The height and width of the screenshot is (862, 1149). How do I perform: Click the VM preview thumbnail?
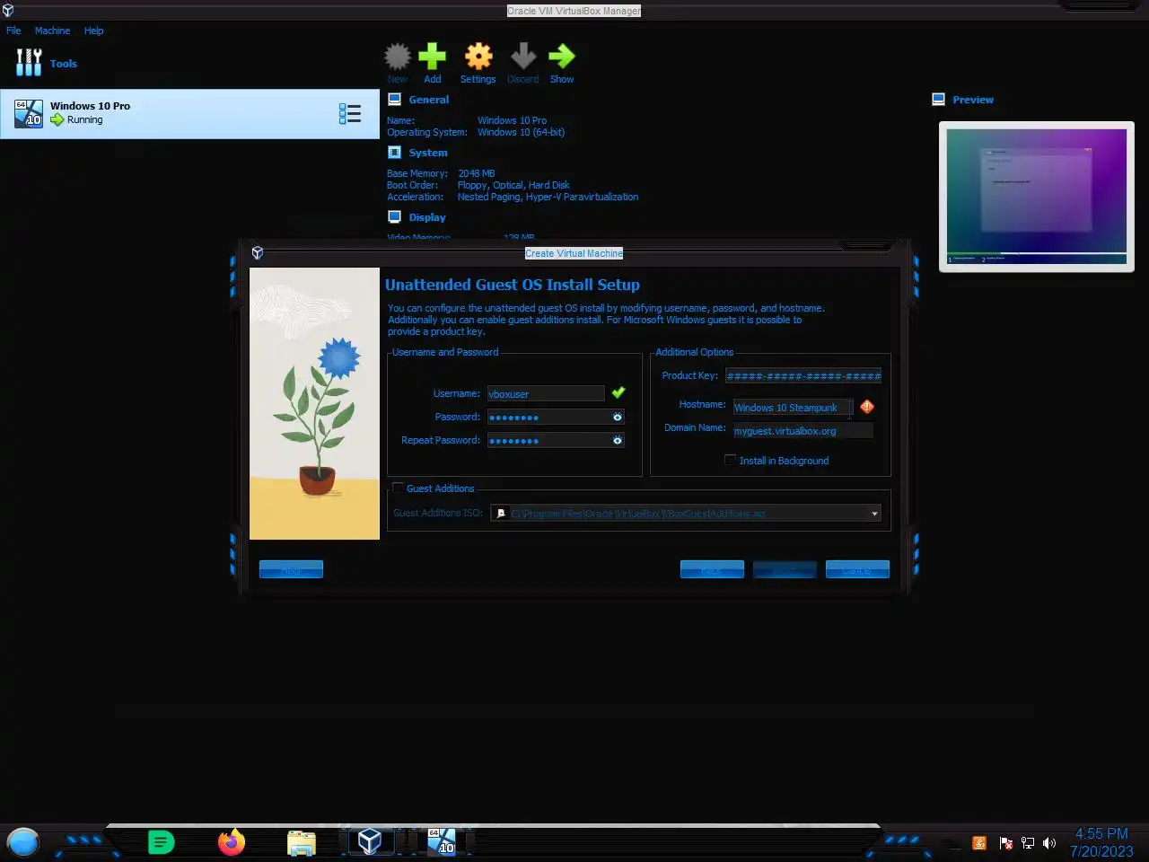point(1036,197)
